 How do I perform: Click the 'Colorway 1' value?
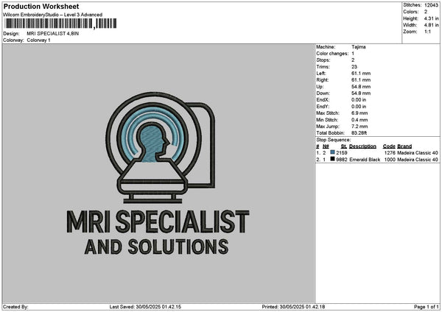(x=38, y=40)
